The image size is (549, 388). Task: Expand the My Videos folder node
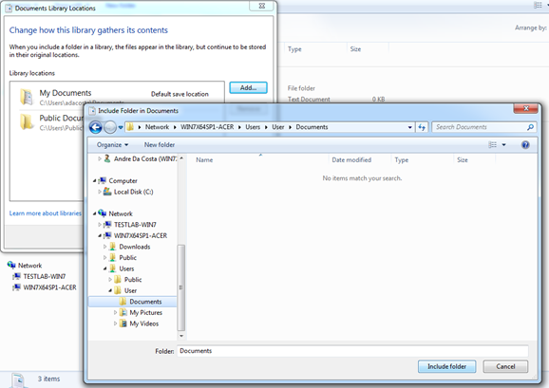click(115, 323)
